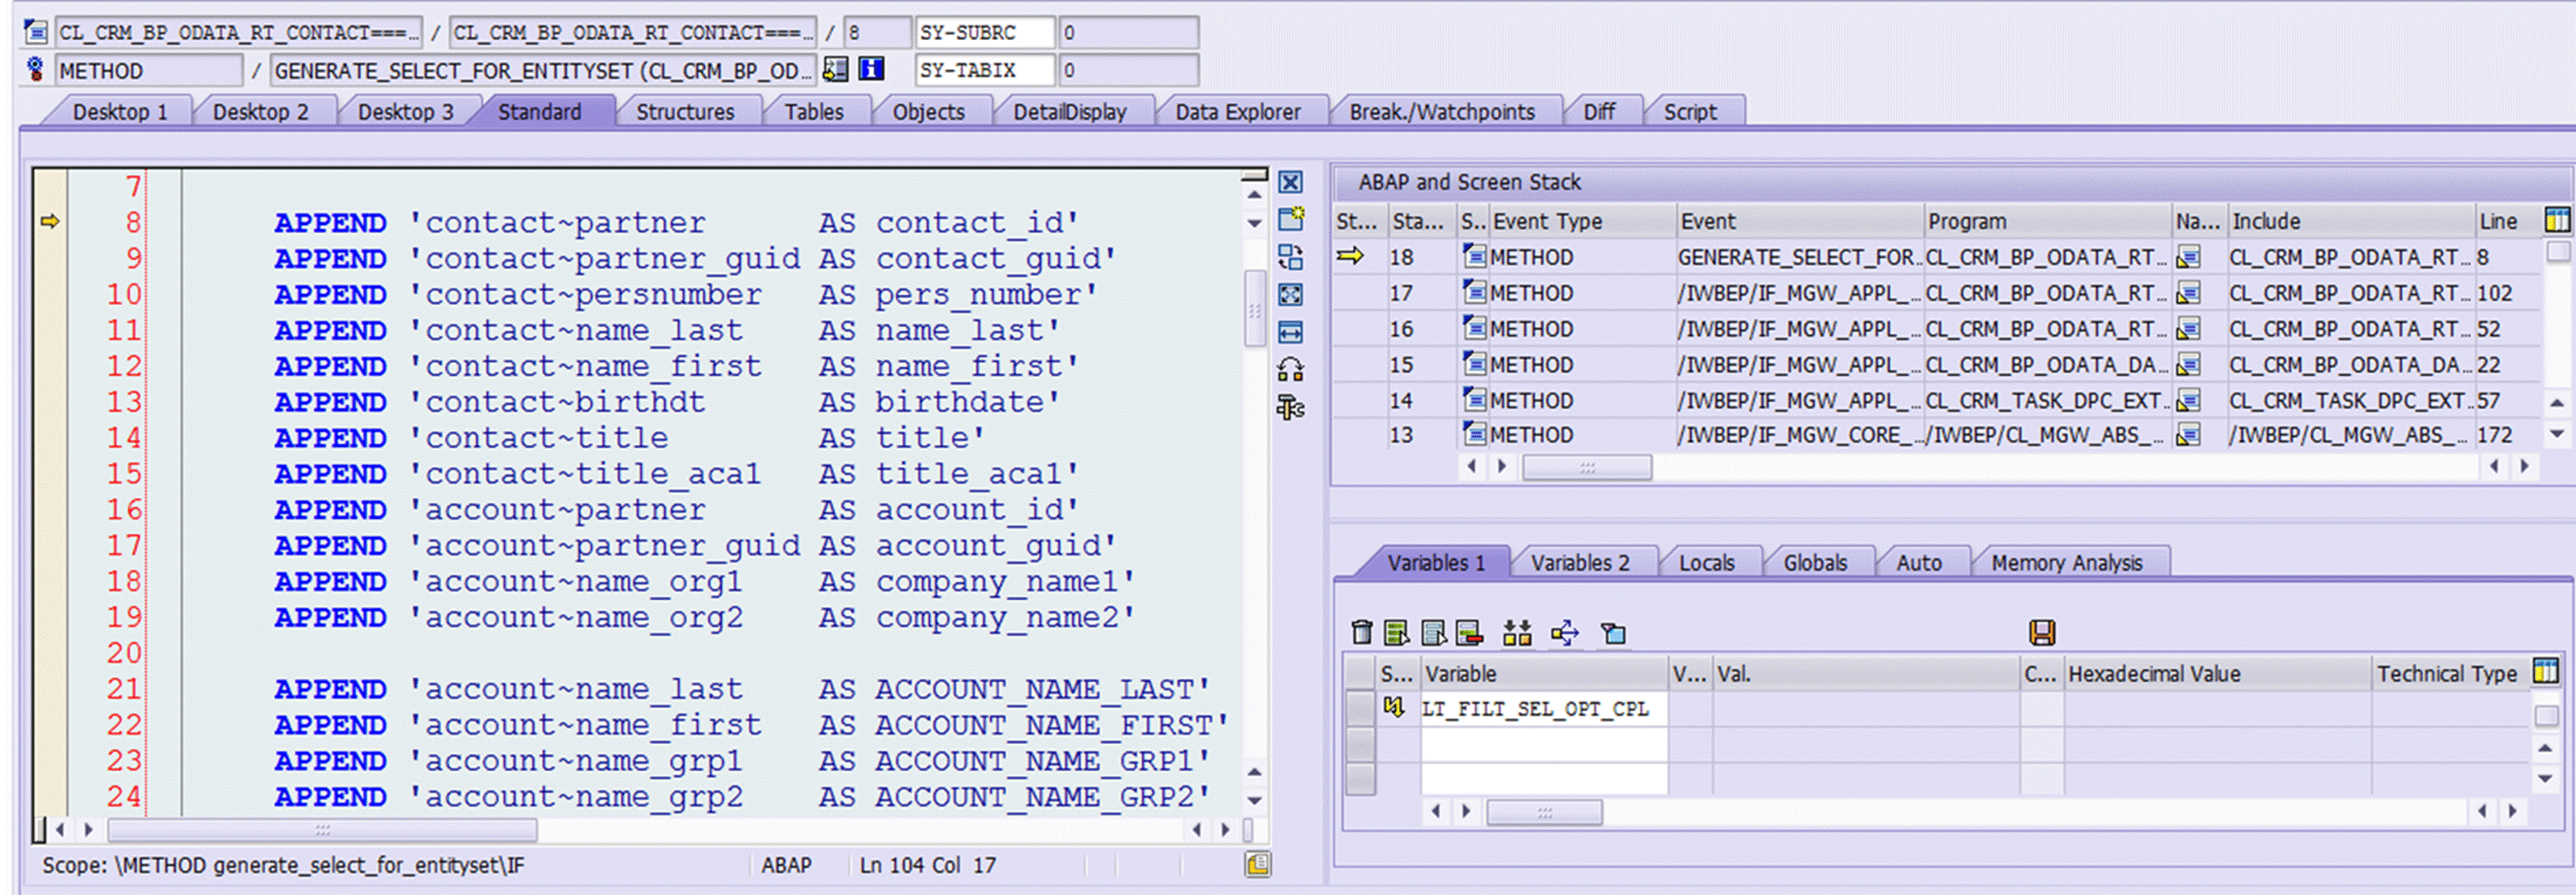Viewport: 2576px width, 895px height.
Task: Click the blue information icon near SY-TABIX
Action: pos(872,69)
